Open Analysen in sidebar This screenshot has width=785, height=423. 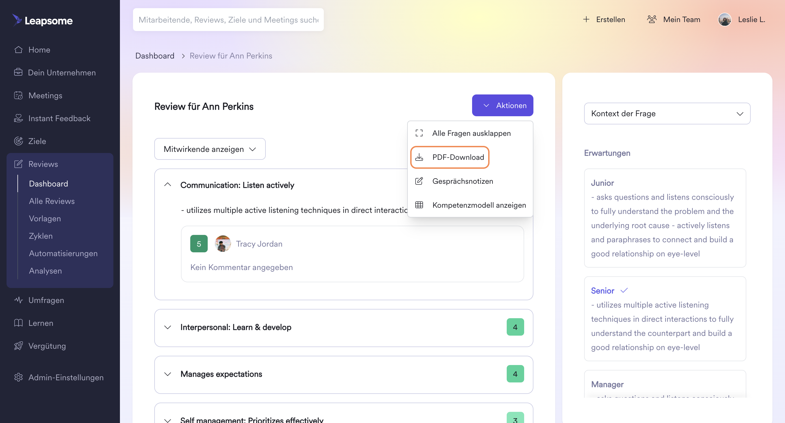click(x=46, y=271)
